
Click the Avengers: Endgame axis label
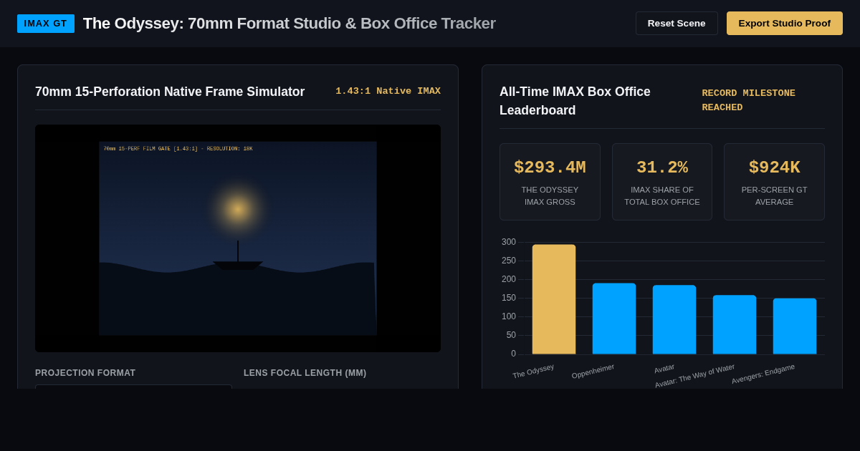coord(763,374)
